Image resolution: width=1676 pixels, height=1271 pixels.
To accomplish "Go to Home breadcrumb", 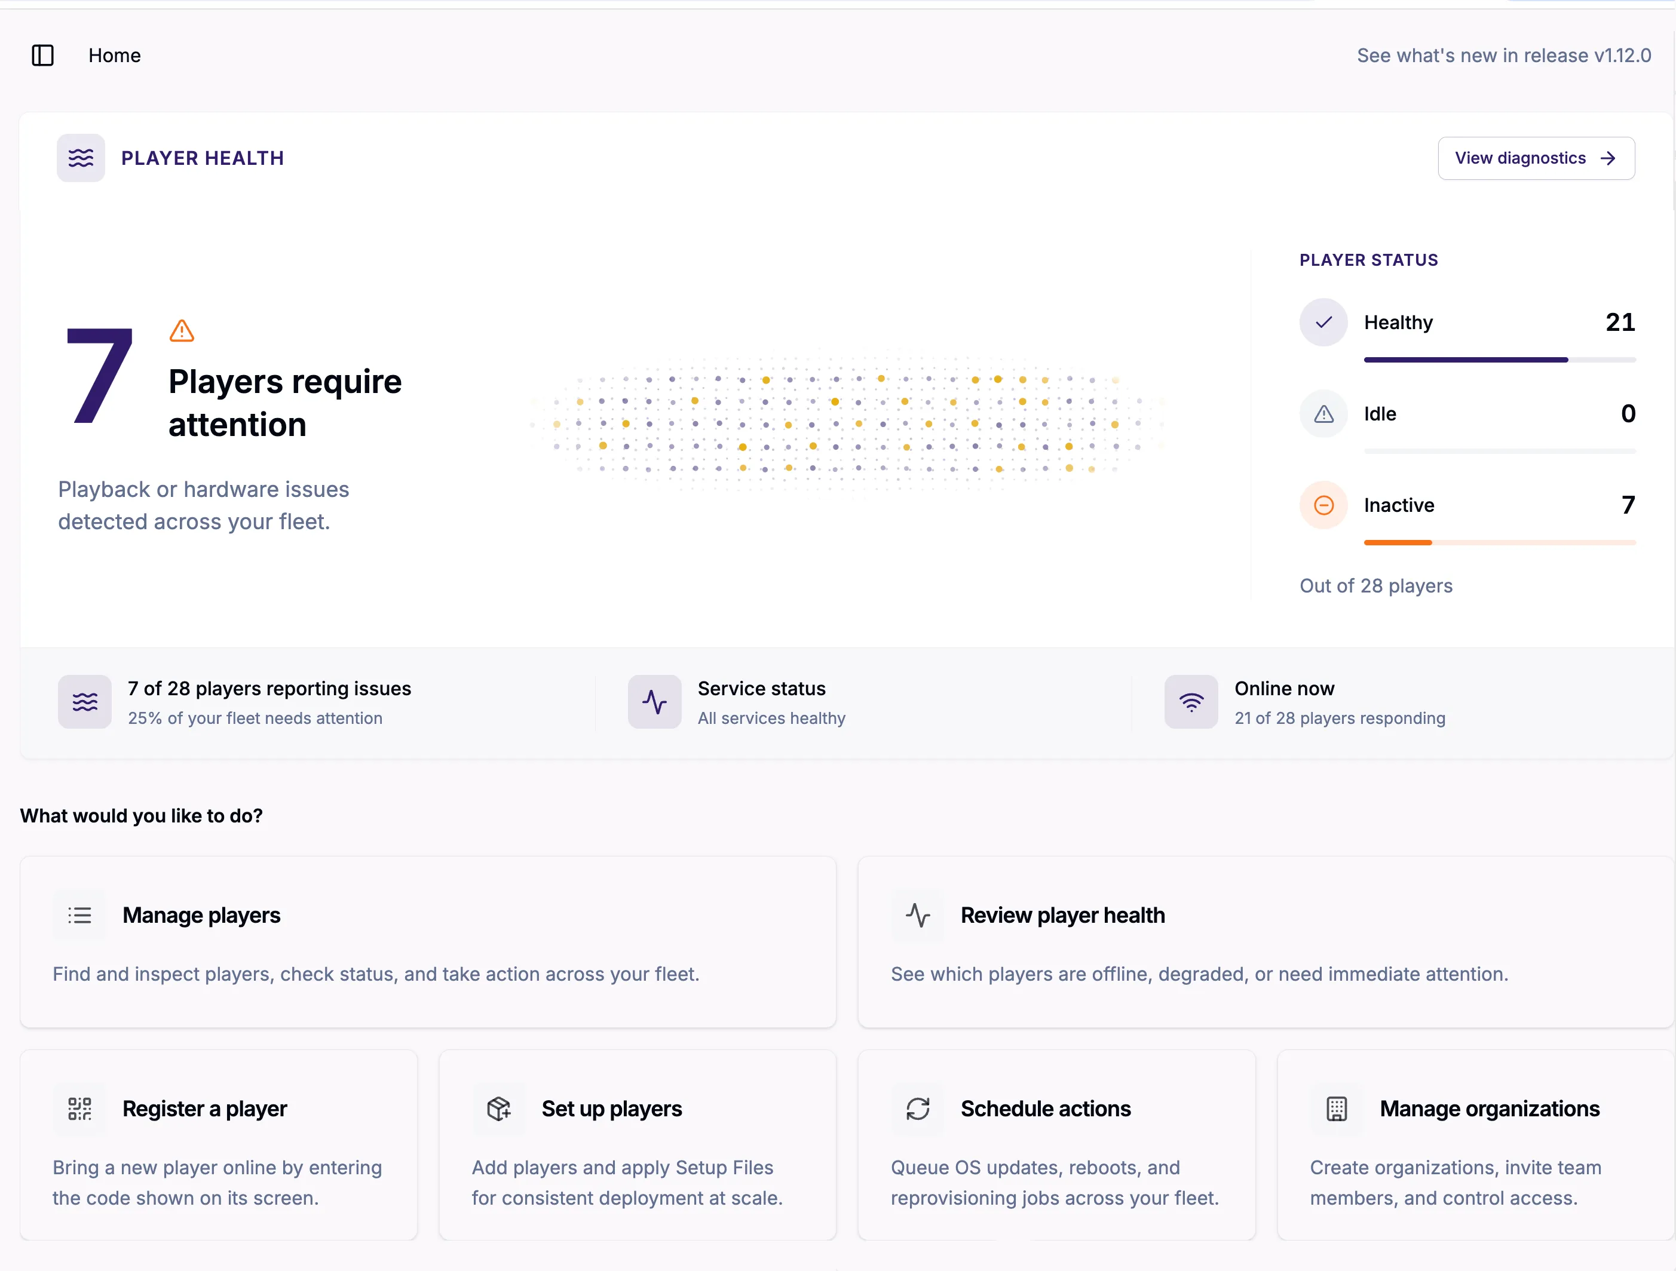I will 114,56.
